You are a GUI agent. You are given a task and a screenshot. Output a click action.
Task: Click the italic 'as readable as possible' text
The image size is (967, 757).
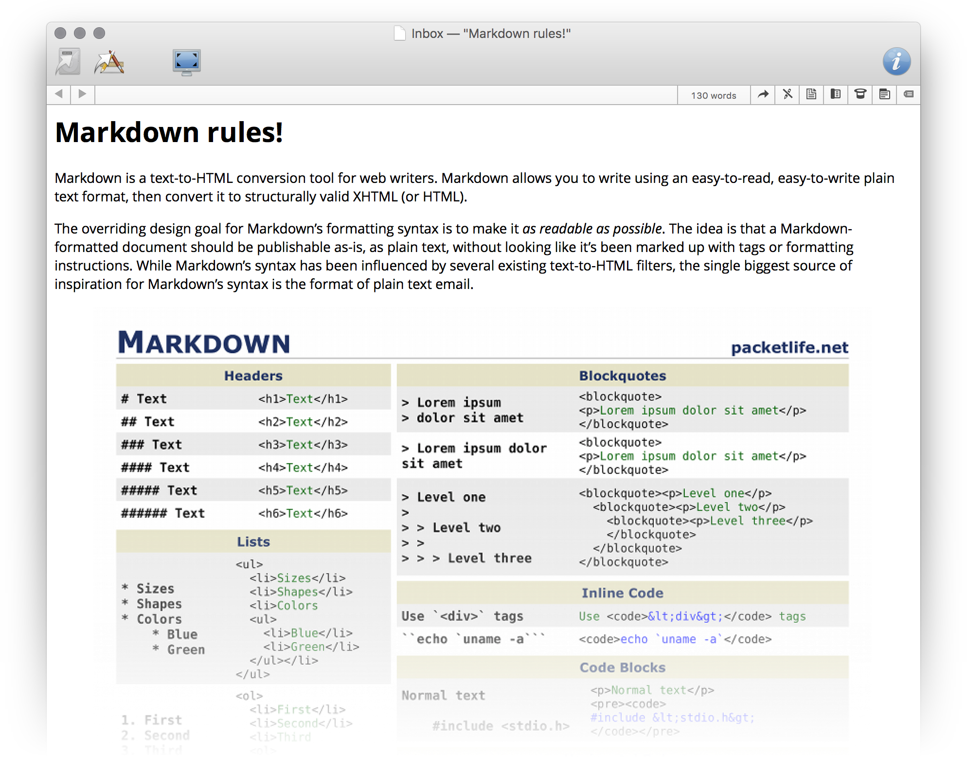coord(591,229)
